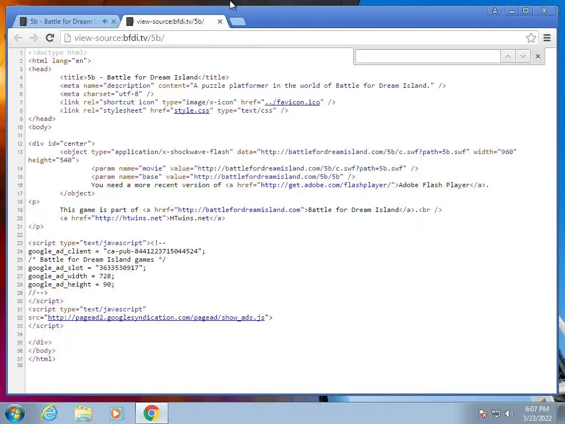The image size is (565, 424).
Task: Restore down the Chrome window
Action: 526,10
